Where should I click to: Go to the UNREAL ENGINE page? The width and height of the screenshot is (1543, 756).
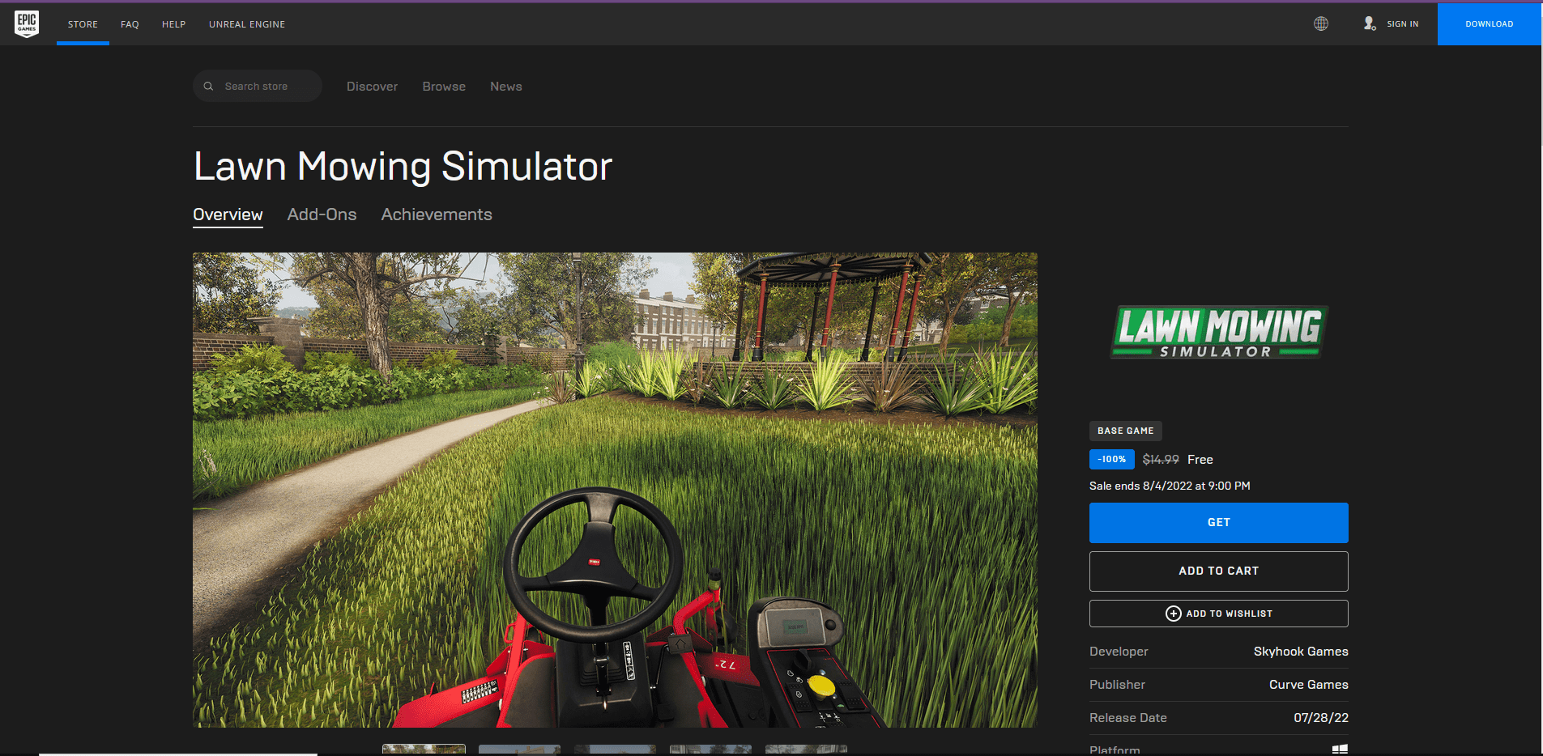247,24
